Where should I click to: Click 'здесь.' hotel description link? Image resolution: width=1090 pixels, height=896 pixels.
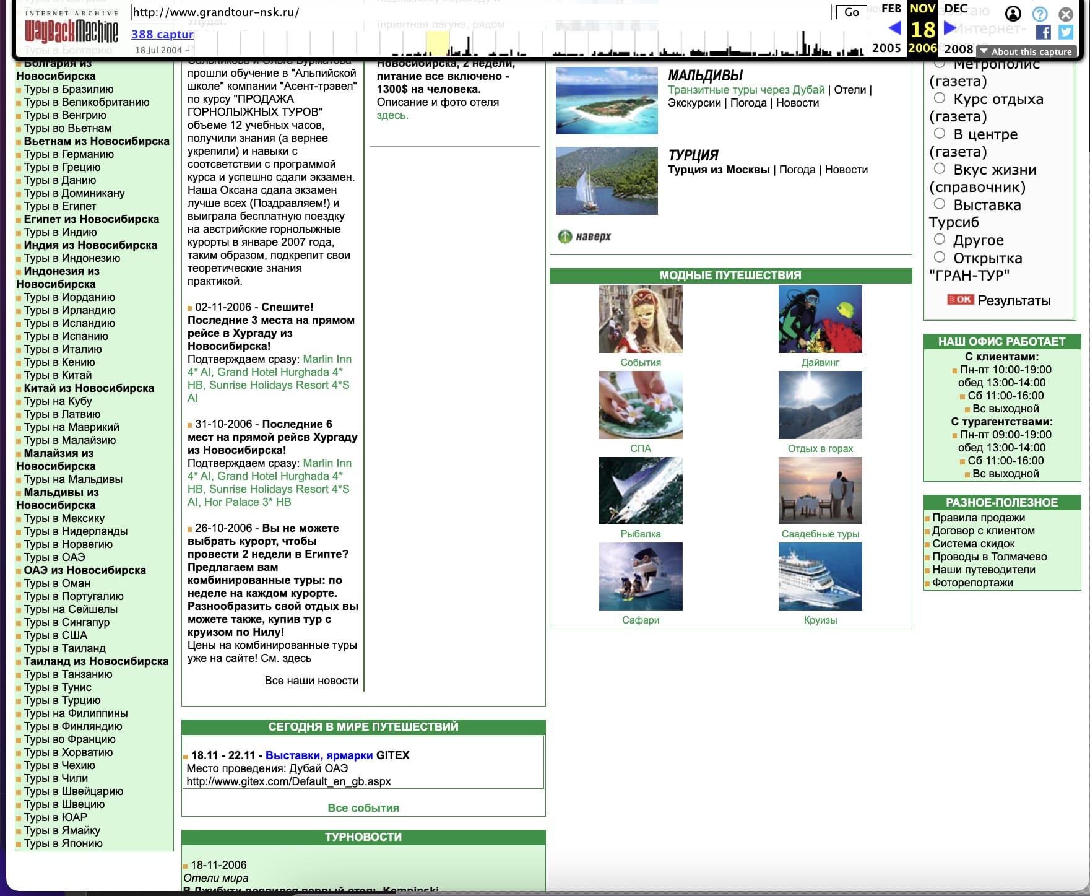[x=392, y=115]
